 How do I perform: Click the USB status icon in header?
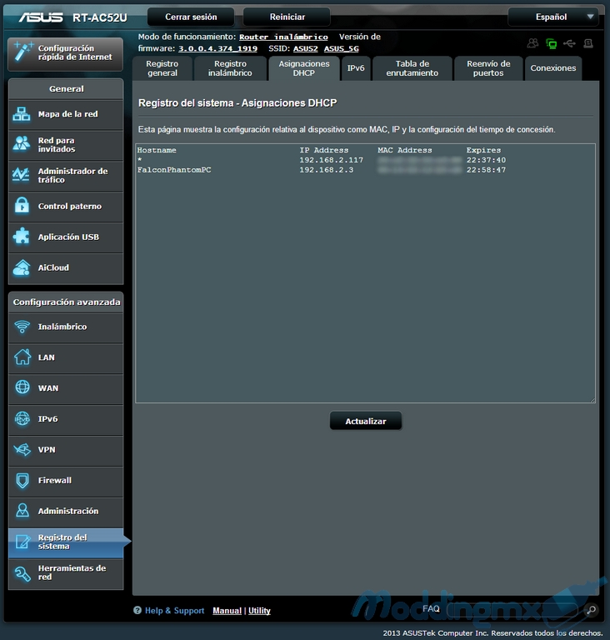[569, 42]
